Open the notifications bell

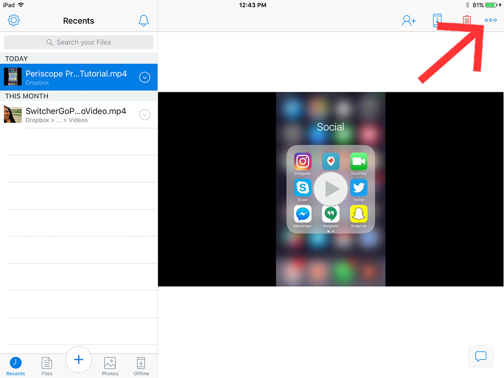[x=143, y=21]
